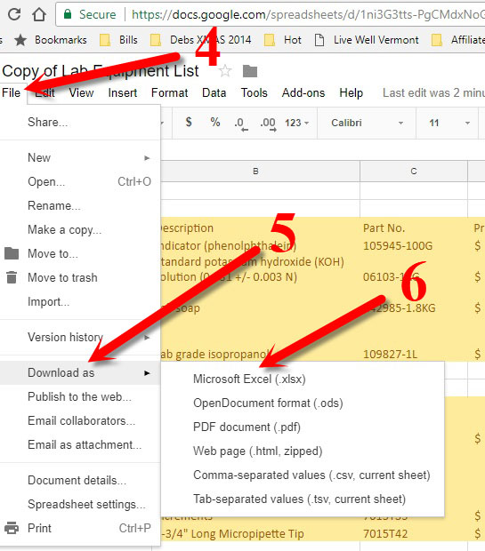Open the Live Well Vermont bookmark
This screenshot has width=485, height=551.
[367, 40]
